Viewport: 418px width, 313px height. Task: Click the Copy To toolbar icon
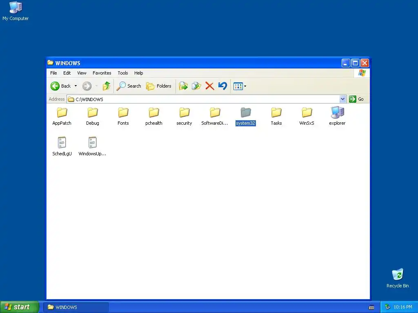[x=196, y=86]
